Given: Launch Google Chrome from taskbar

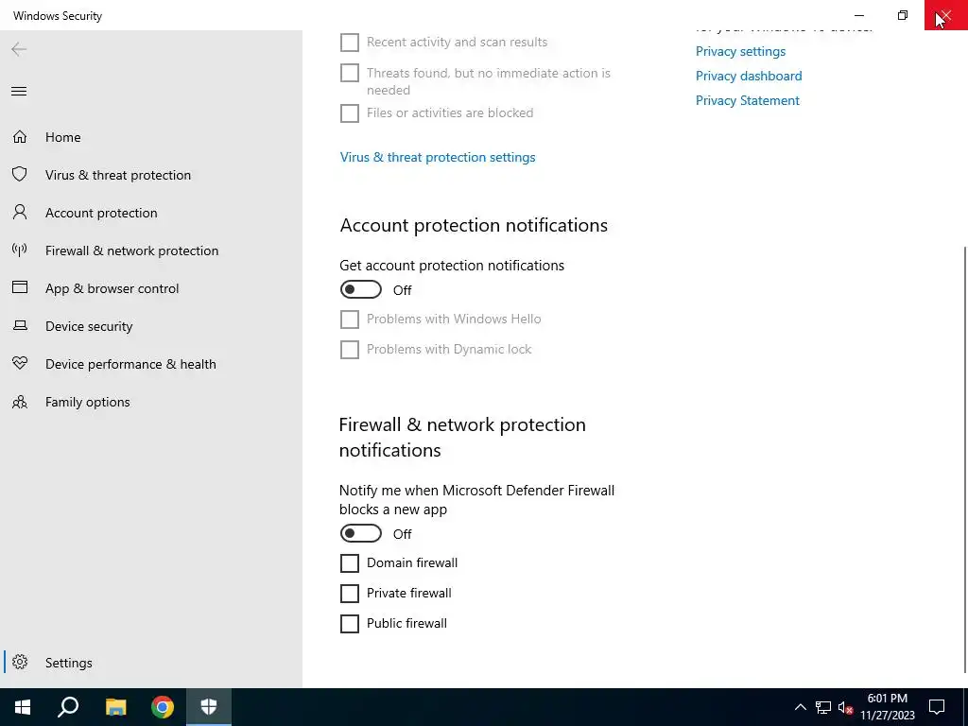Looking at the screenshot, I should (163, 707).
